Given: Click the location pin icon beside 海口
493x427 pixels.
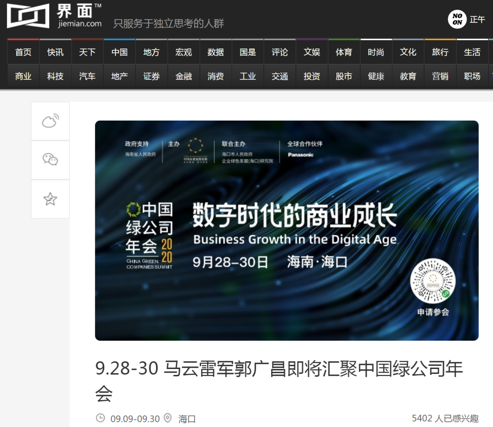Looking at the screenshot, I should point(168,418).
